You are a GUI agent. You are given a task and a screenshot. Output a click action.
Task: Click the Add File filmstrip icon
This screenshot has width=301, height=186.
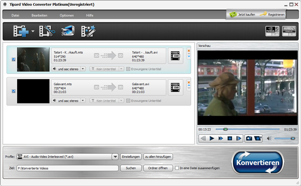coord(21,31)
